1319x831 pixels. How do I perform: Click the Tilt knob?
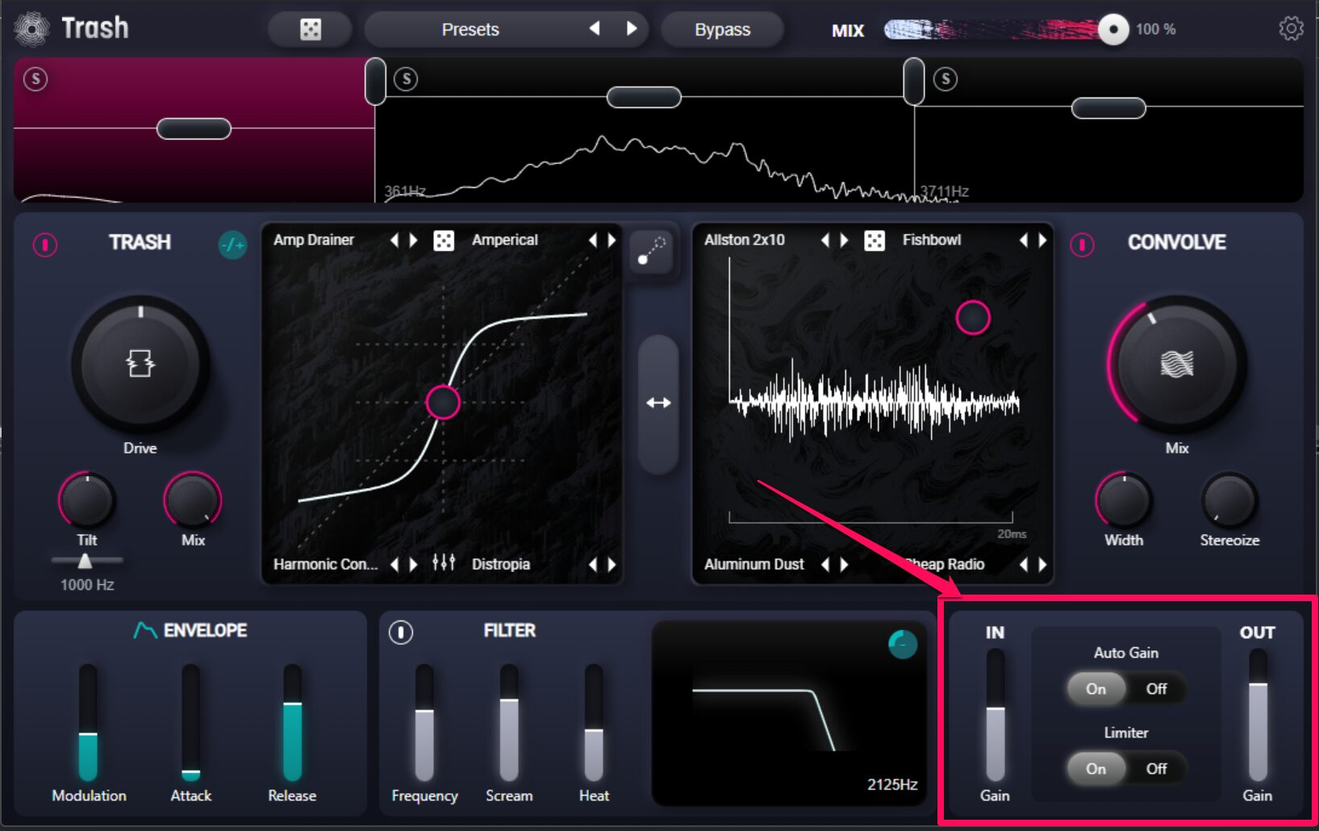click(87, 500)
